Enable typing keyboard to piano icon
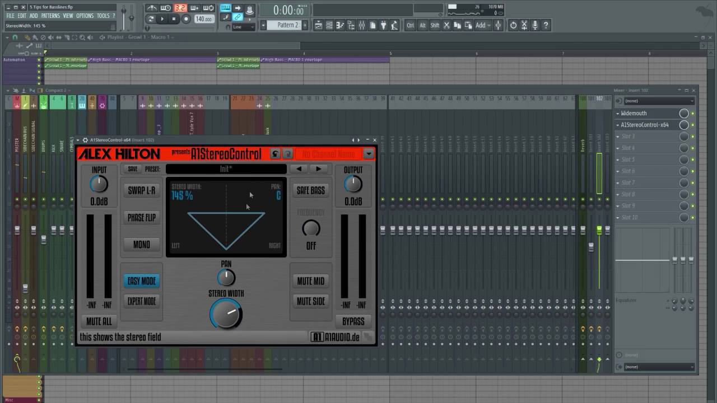Image resolution: width=717 pixels, height=403 pixels. point(226,8)
